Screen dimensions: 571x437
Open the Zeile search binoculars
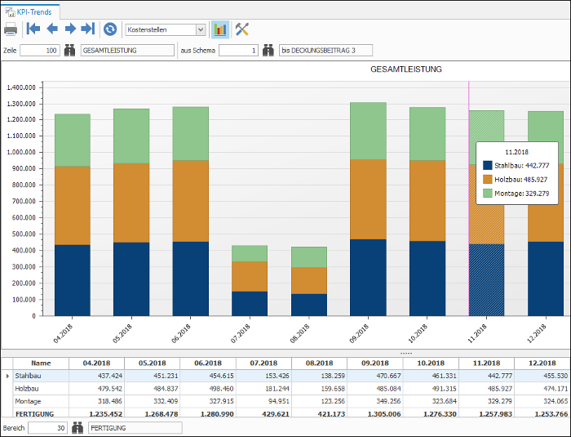(69, 51)
